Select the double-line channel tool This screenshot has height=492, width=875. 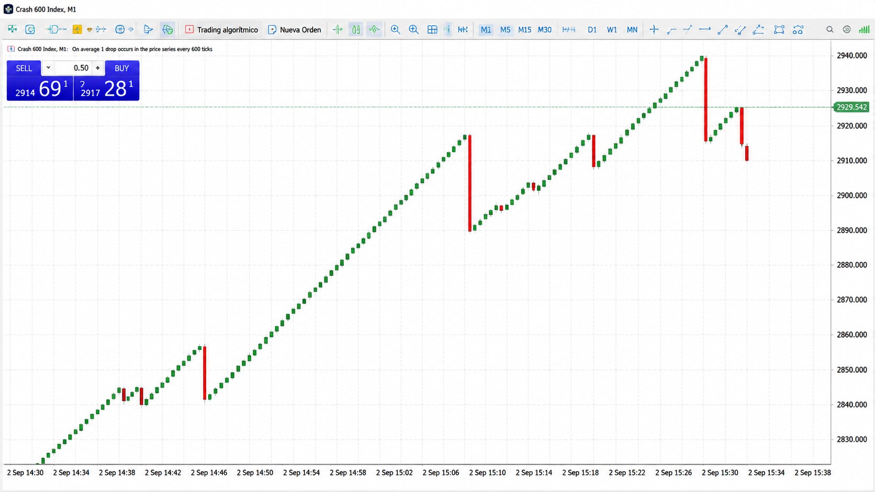click(x=740, y=29)
